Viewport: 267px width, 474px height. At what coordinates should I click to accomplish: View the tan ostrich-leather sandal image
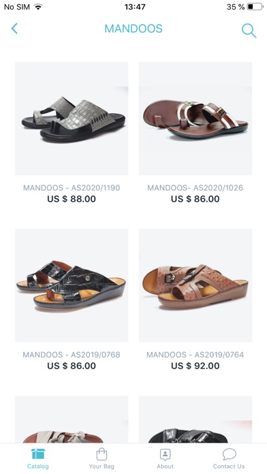coord(195,285)
